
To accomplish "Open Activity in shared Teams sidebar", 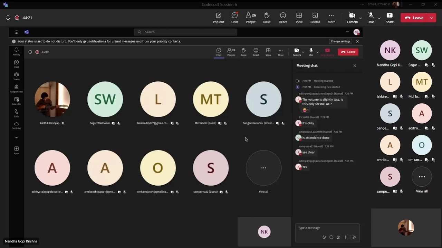I will pos(16,52).
